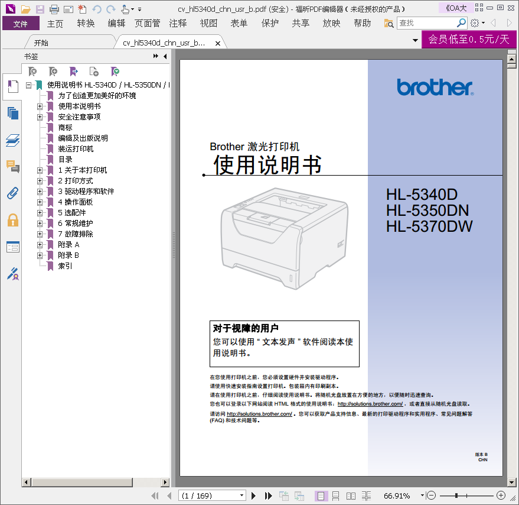Open the Bookmarks panel icon in sidebar
This screenshot has height=505, width=519.
[x=12, y=86]
